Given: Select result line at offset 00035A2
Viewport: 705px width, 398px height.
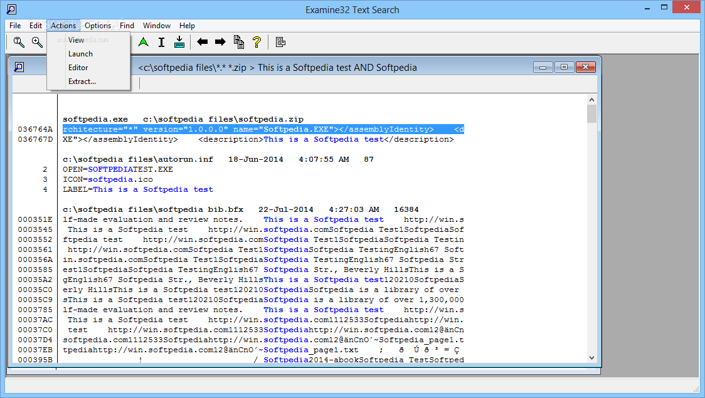Looking at the screenshot, I should (x=263, y=280).
